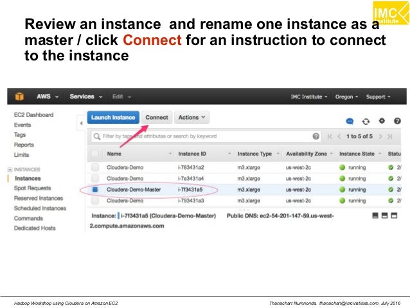Open the help question mark icon
The width and height of the screenshot is (410, 308).
point(397,121)
